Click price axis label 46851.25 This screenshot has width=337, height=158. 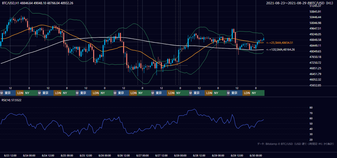(315, 68)
